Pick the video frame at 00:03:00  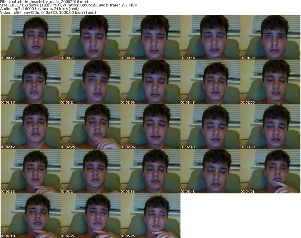click(270, 127)
